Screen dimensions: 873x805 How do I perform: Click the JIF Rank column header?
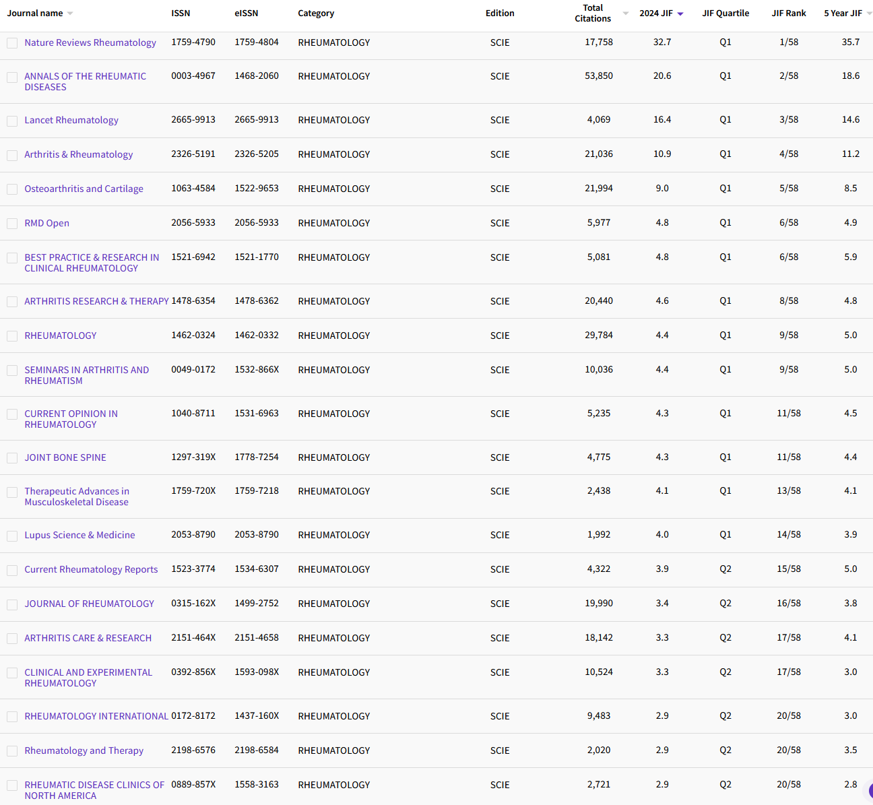pos(789,13)
